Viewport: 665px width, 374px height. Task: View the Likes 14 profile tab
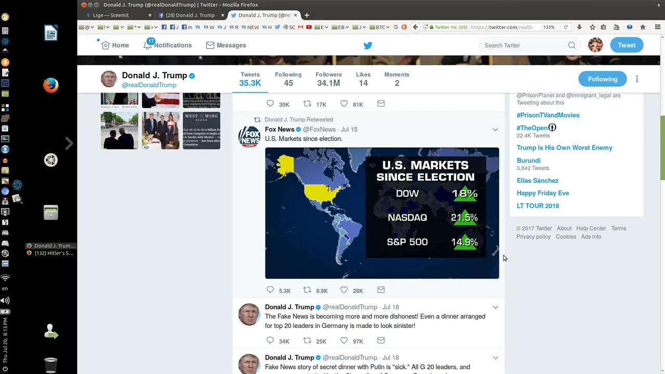point(363,79)
